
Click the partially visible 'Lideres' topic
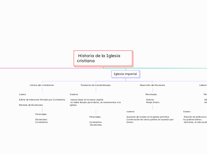coord(203,85)
